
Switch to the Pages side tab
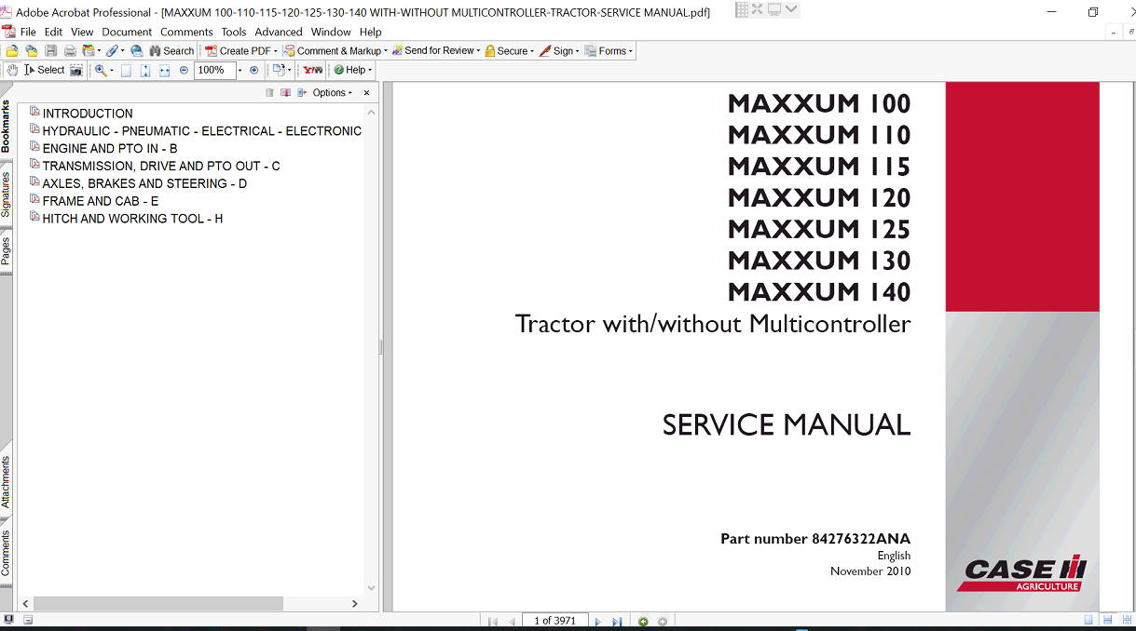6,251
